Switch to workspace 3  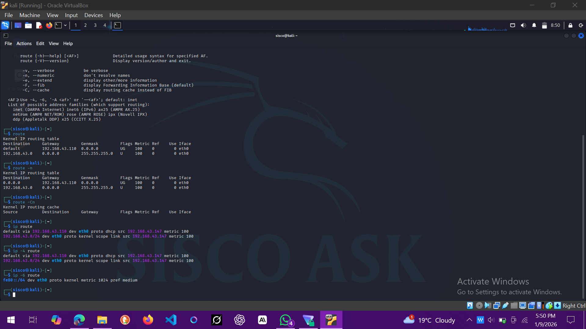click(x=95, y=25)
